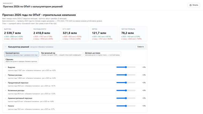Click the Продуктивный персонал slider track

[x=126, y=83]
